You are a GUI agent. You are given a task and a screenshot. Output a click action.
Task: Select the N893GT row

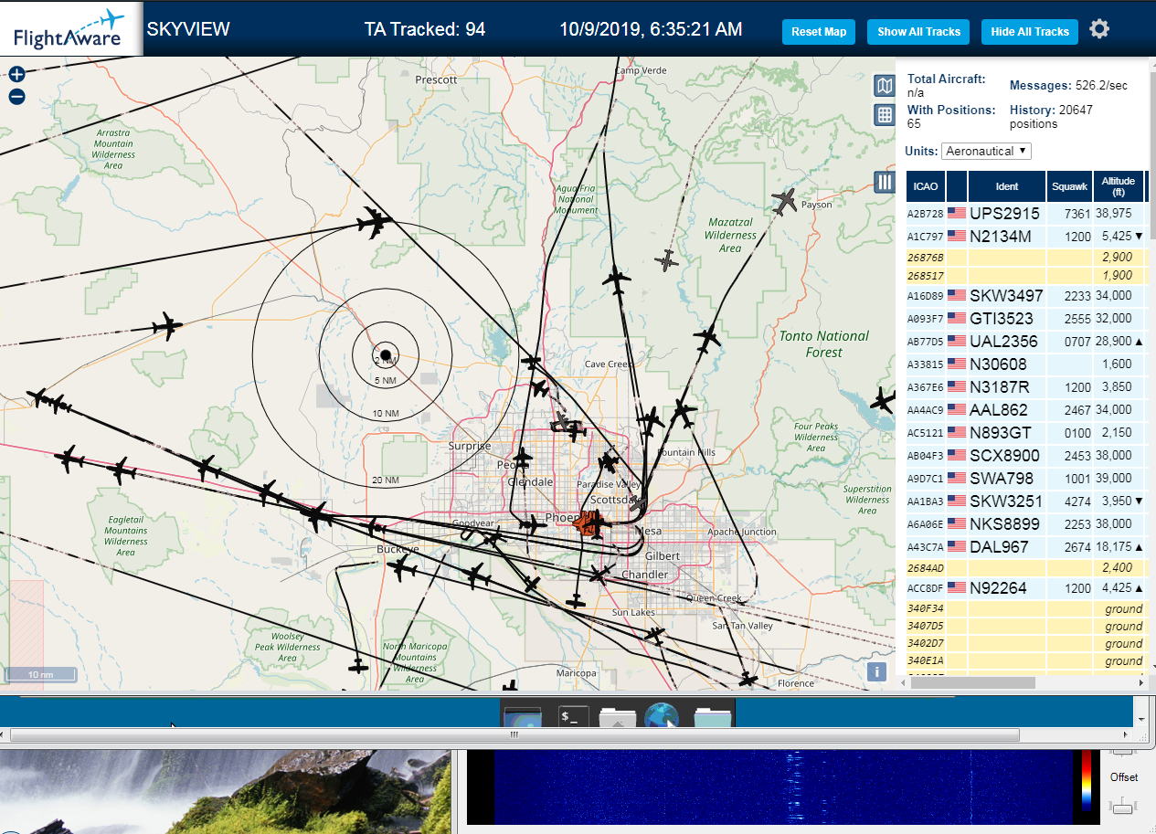tap(1026, 433)
